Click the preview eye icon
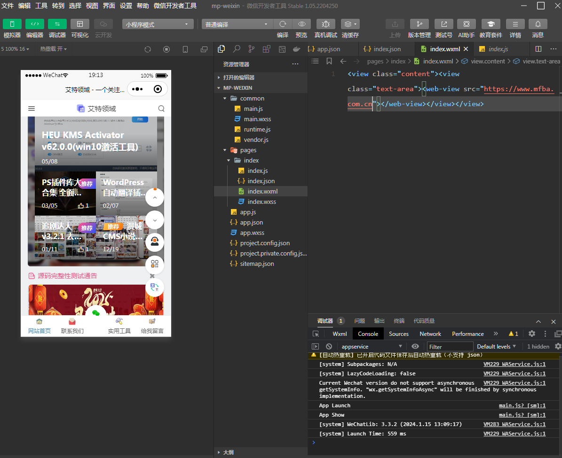This screenshot has width=562, height=458. [x=302, y=24]
